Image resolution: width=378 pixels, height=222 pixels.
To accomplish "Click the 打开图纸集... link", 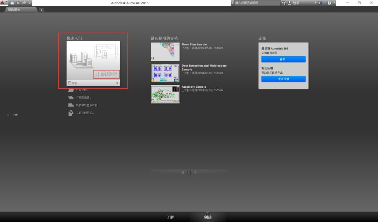I will tap(84, 97).
